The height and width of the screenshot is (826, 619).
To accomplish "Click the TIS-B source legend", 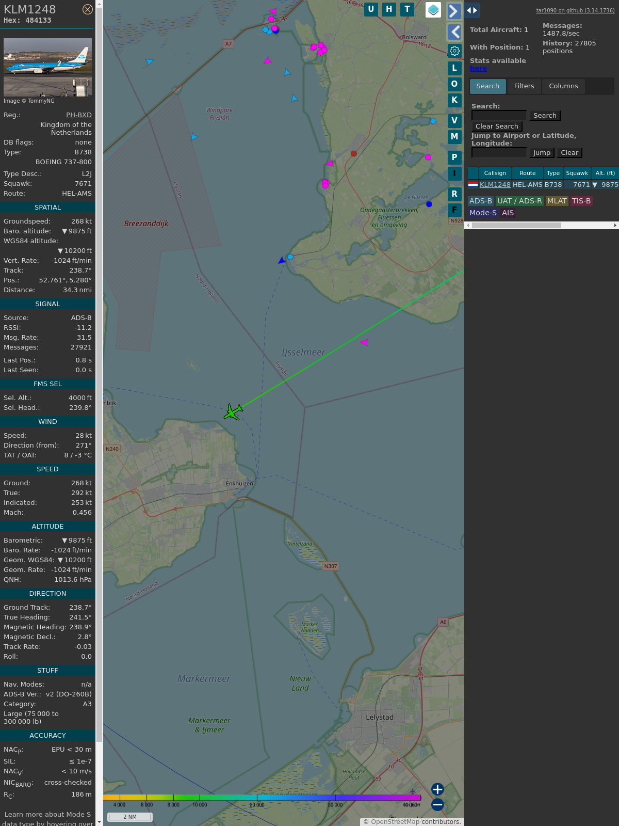I will (581, 201).
